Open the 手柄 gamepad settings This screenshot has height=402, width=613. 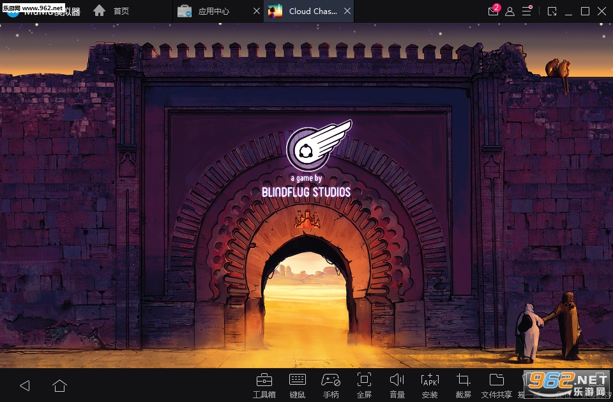331,385
